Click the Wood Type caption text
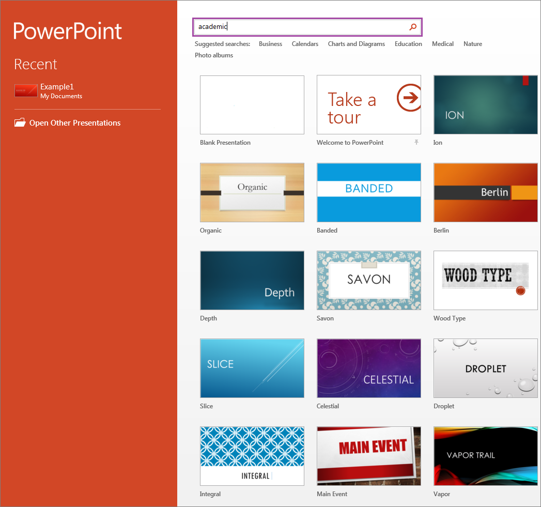This screenshot has height=507, width=541. (x=450, y=318)
